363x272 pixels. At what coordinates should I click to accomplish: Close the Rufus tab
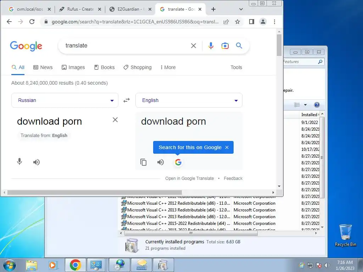(99, 9)
